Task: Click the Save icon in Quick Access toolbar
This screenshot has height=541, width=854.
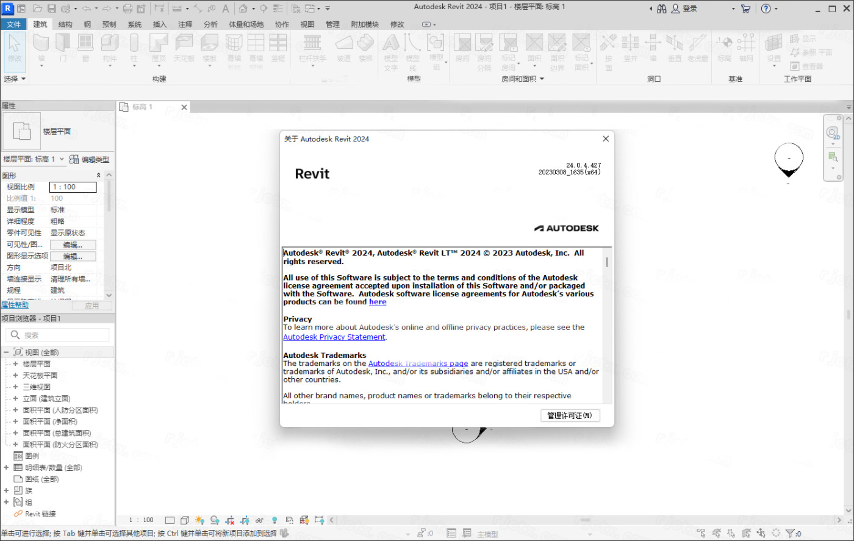Action: coord(51,8)
